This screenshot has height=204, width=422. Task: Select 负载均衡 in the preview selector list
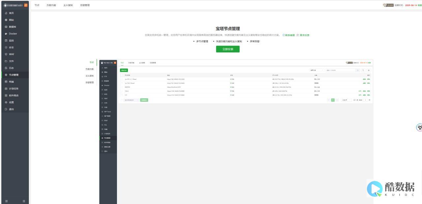(90, 69)
